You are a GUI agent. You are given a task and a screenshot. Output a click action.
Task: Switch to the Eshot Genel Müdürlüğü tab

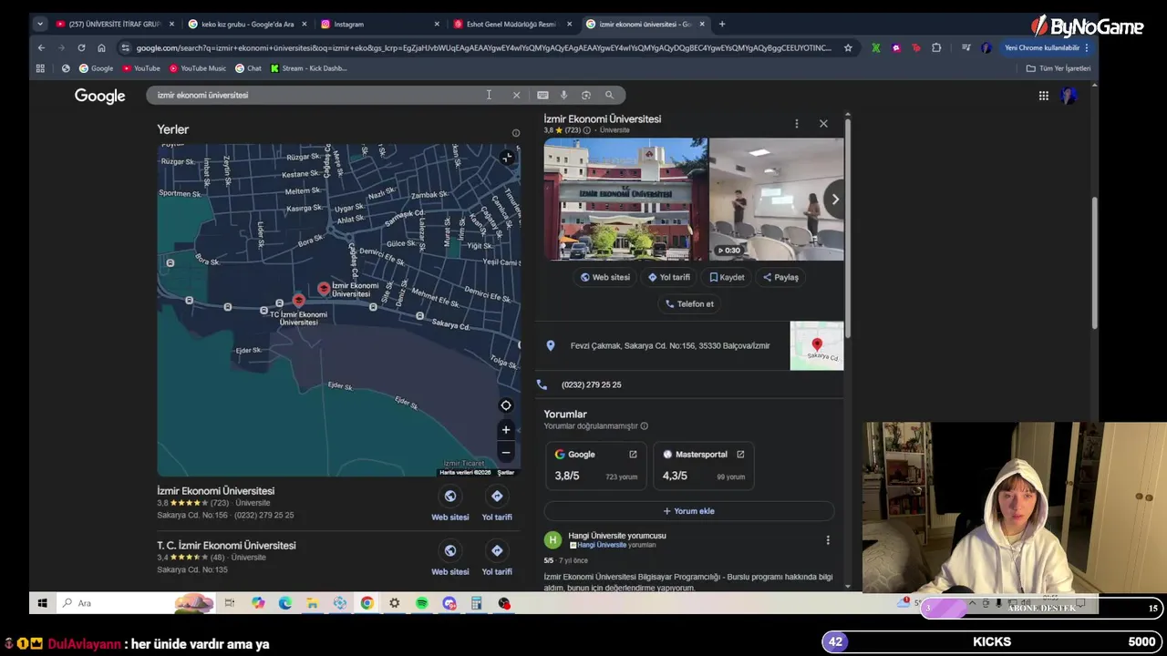click(x=513, y=24)
